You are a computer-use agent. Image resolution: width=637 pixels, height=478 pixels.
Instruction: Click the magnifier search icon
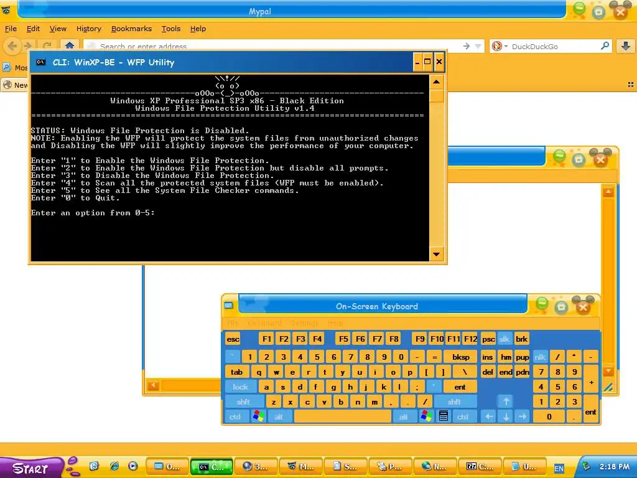(x=605, y=46)
